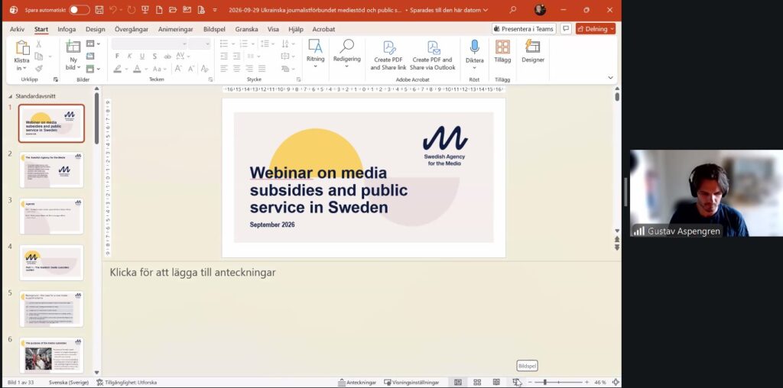Click the Format Painter brush icon
783x388 pixels.
click(38, 68)
